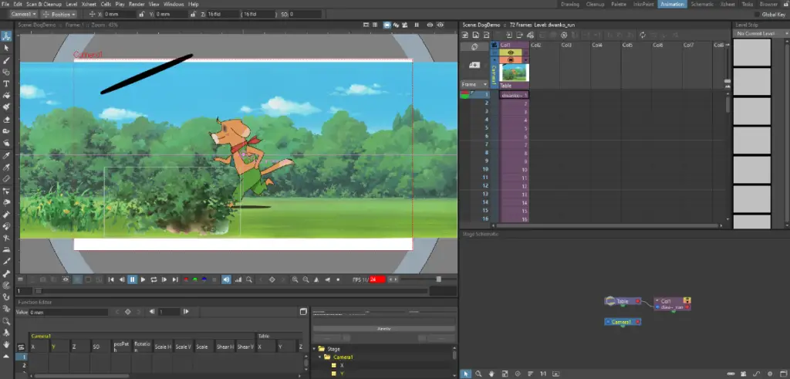The width and height of the screenshot is (790, 379).
Task: Select the Brush tool
Action: coord(6,60)
